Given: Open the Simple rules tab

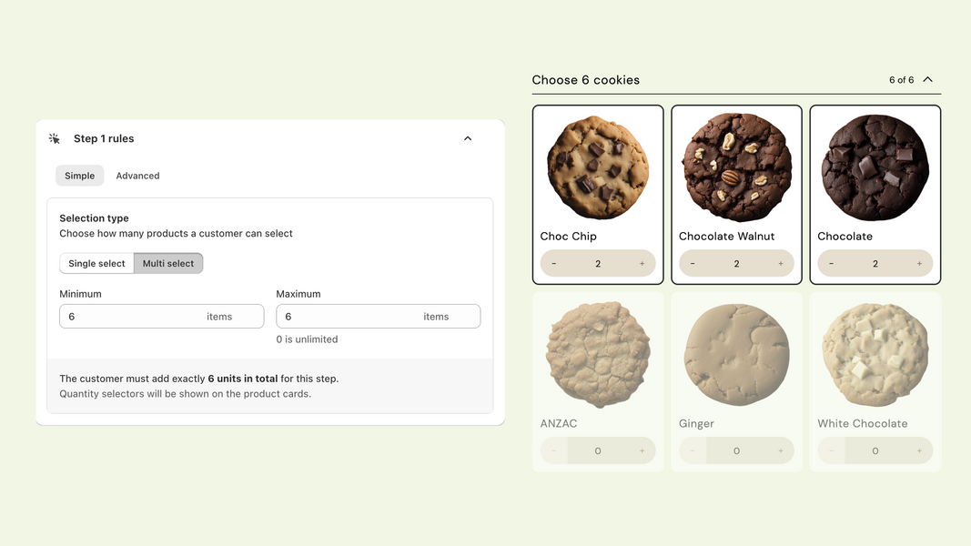Looking at the screenshot, I should pyautogui.click(x=80, y=176).
